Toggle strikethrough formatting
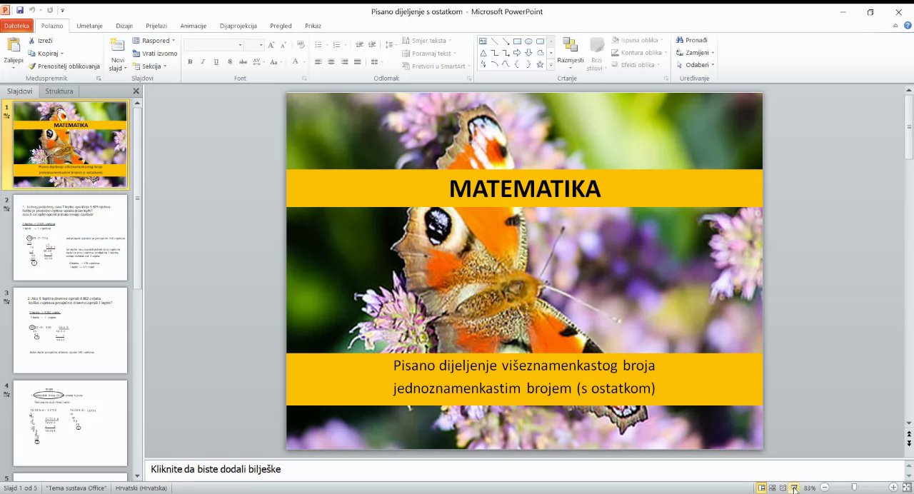 243,62
